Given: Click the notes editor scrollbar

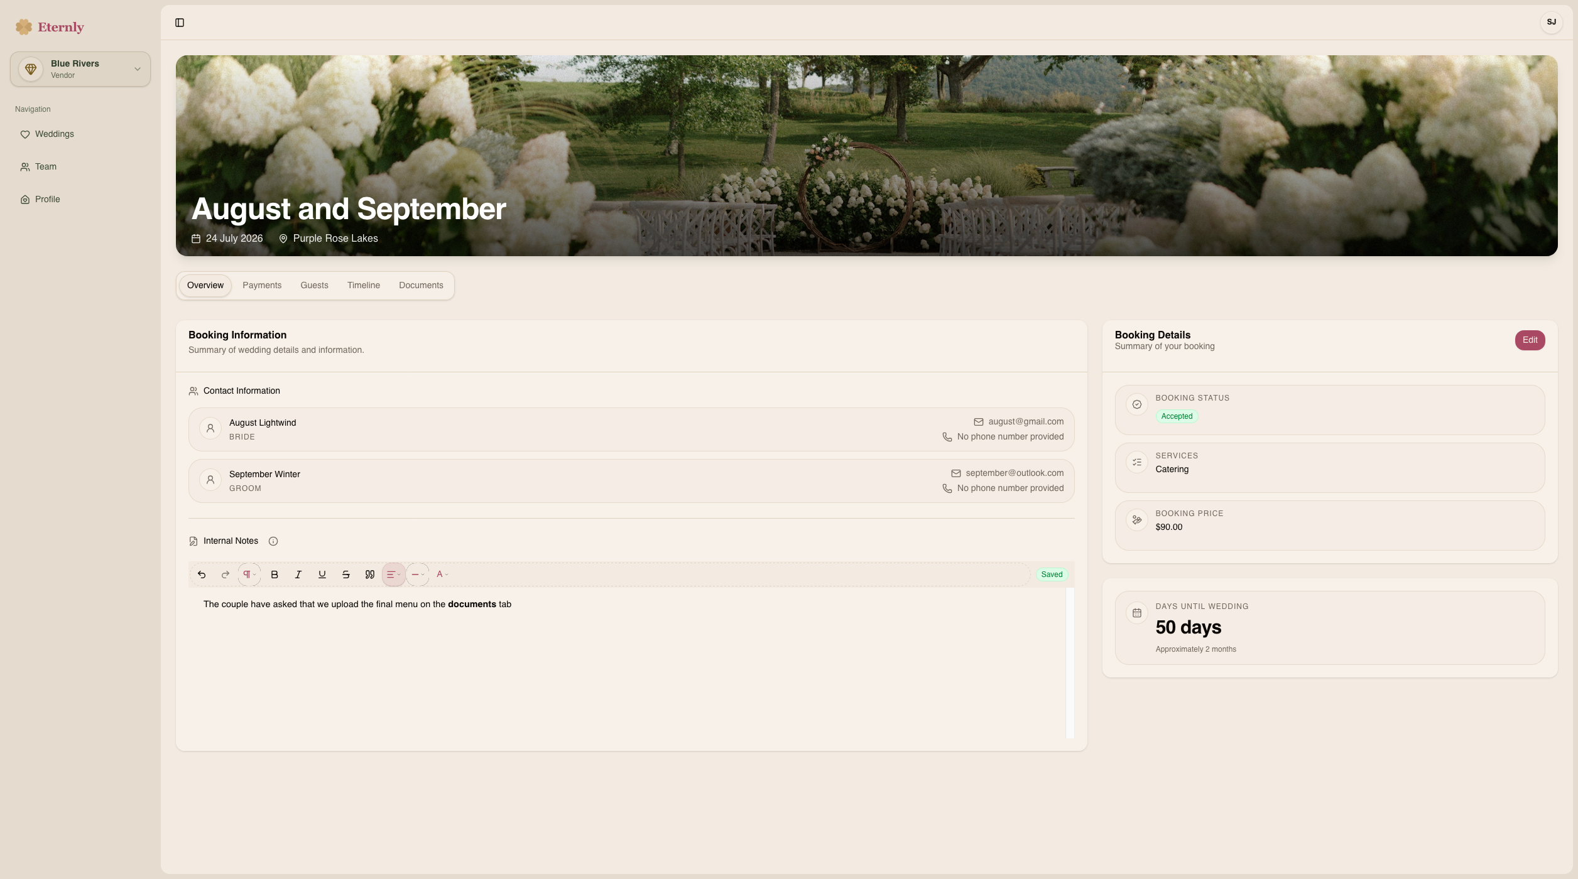Looking at the screenshot, I should click(x=1070, y=662).
